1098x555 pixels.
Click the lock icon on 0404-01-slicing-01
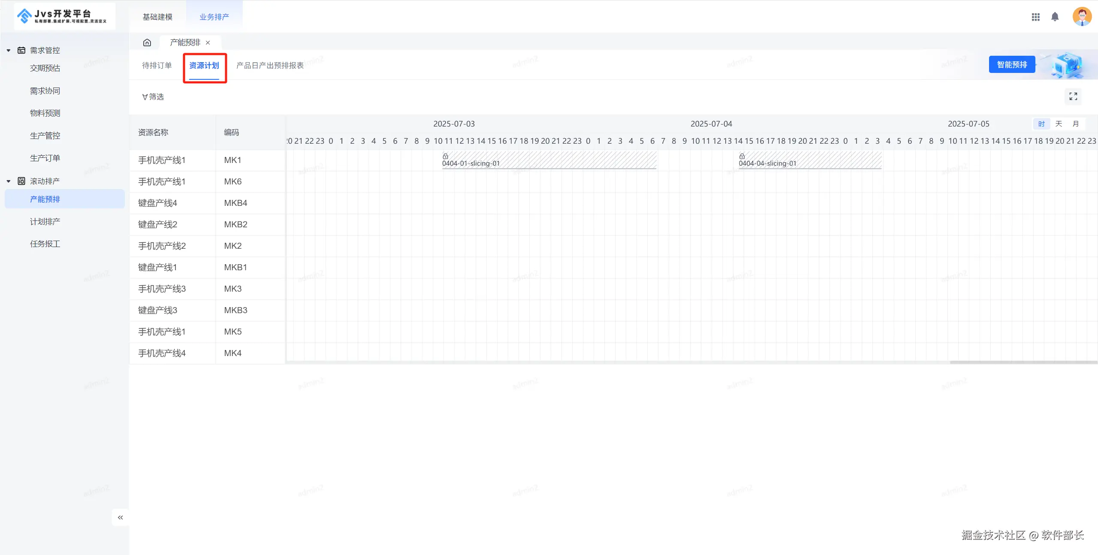point(445,156)
